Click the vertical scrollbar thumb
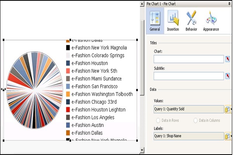This screenshot has width=233, height=155. [x=142, y=58]
